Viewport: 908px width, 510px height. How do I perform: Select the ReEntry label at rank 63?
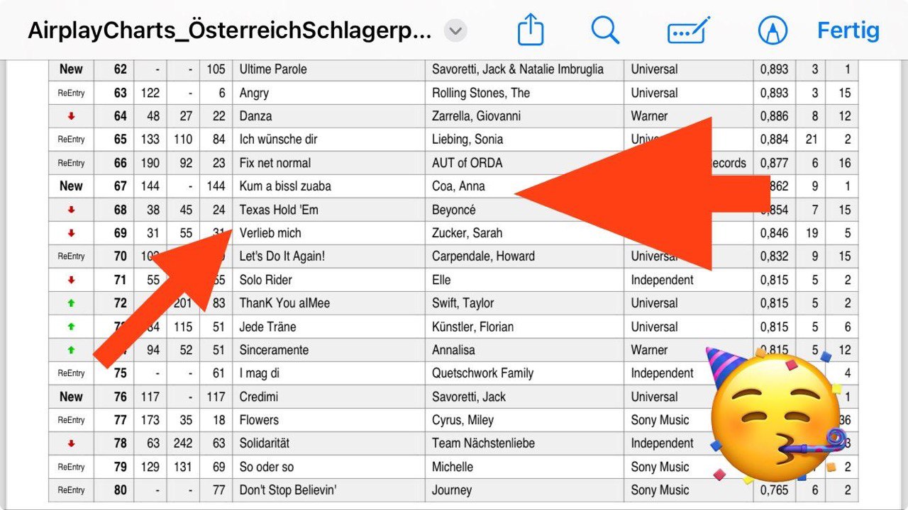(71, 93)
